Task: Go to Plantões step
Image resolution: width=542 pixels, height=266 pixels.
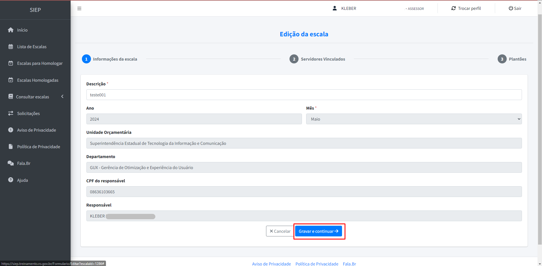Action: point(517,59)
